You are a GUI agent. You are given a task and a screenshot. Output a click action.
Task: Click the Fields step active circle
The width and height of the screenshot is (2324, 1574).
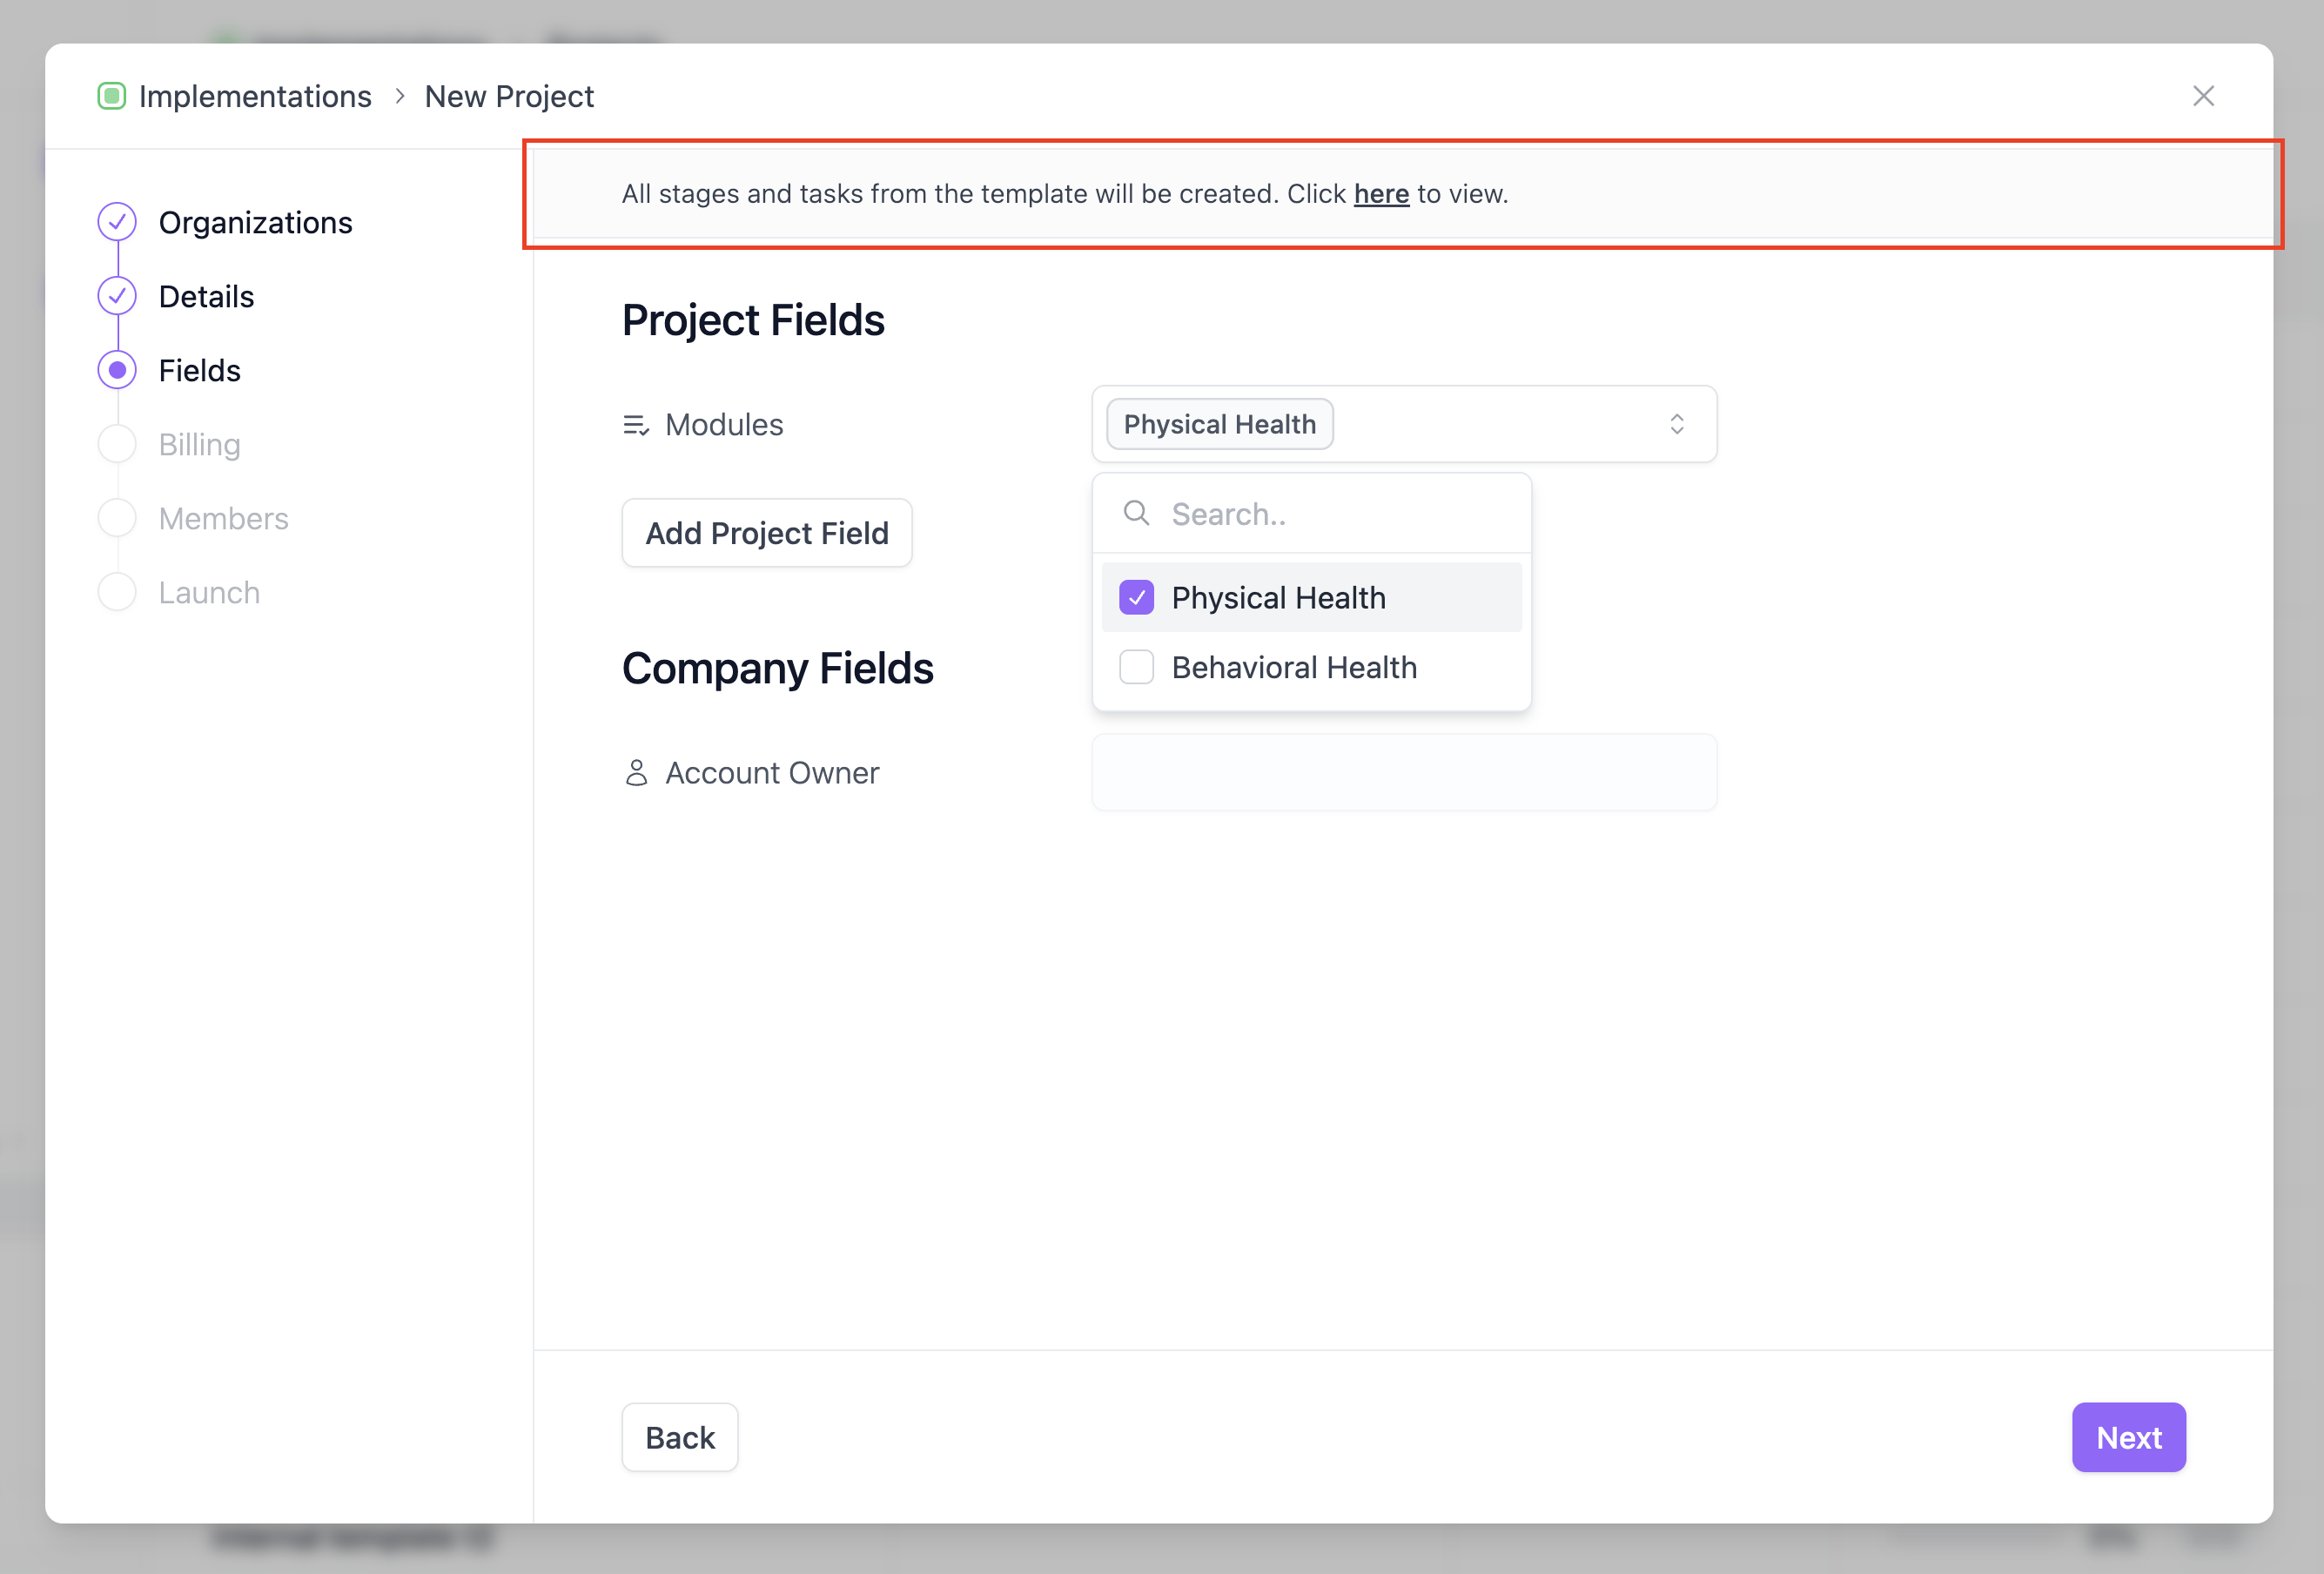click(117, 370)
